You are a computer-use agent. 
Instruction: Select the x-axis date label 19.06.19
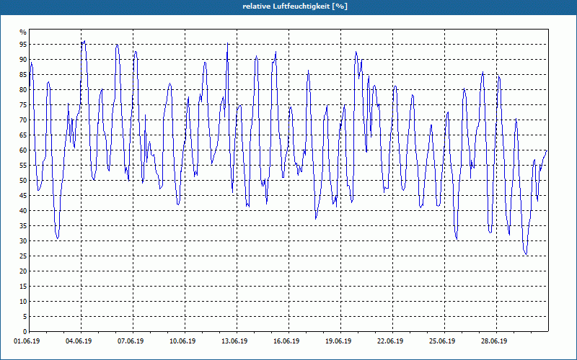click(338, 341)
